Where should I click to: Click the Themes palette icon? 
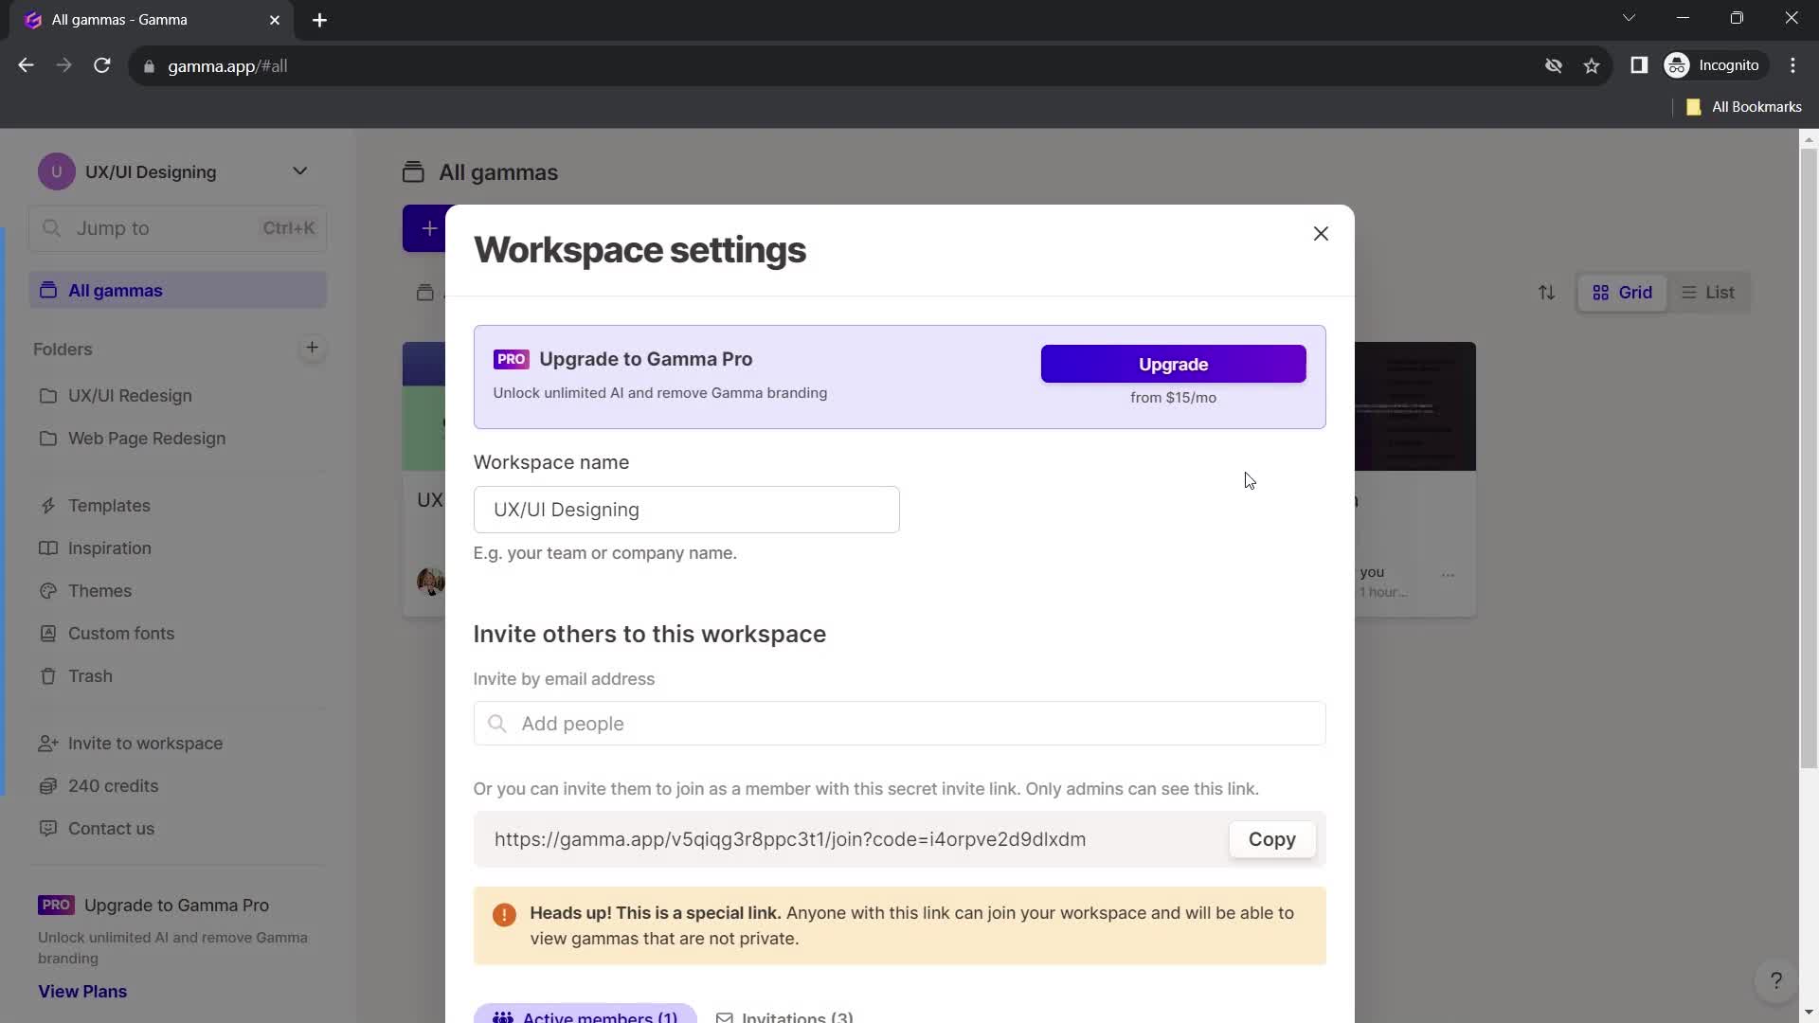pos(48,591)
